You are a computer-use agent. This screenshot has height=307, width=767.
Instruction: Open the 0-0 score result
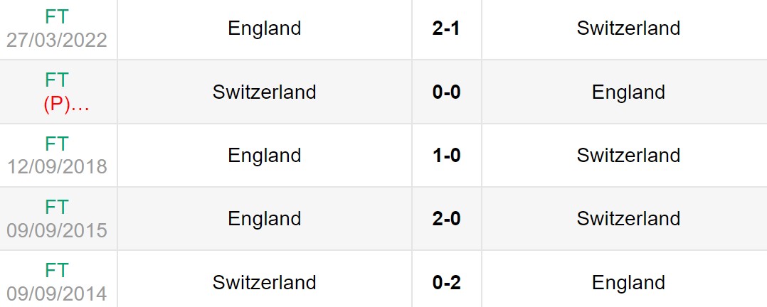click(447, 92)
